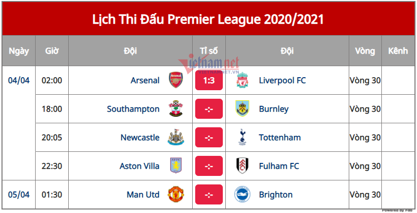Click the Tottenham club crest
The height and width of the screenshot is (213, 417).
[x=242, y=137]
